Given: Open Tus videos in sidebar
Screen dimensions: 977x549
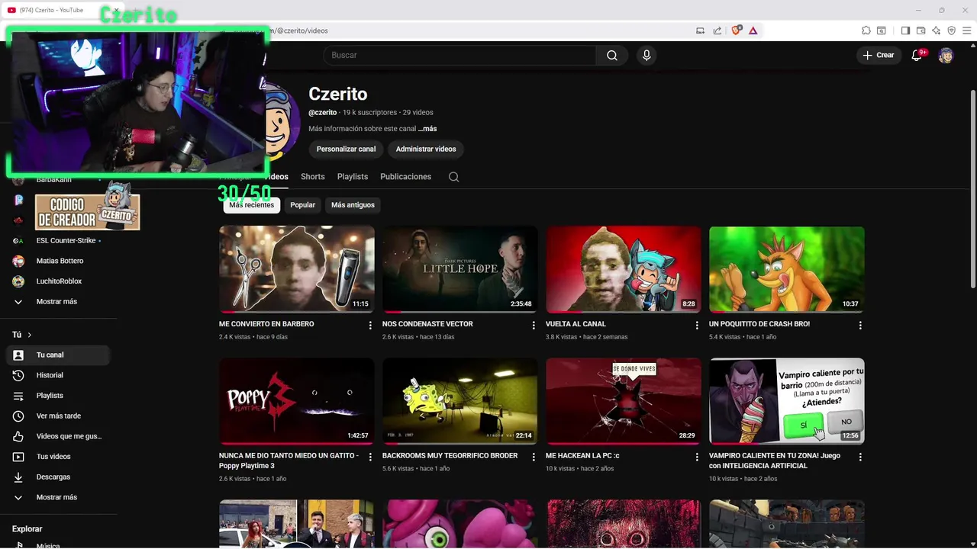Looking at the screenshot, I should [58, 457].
